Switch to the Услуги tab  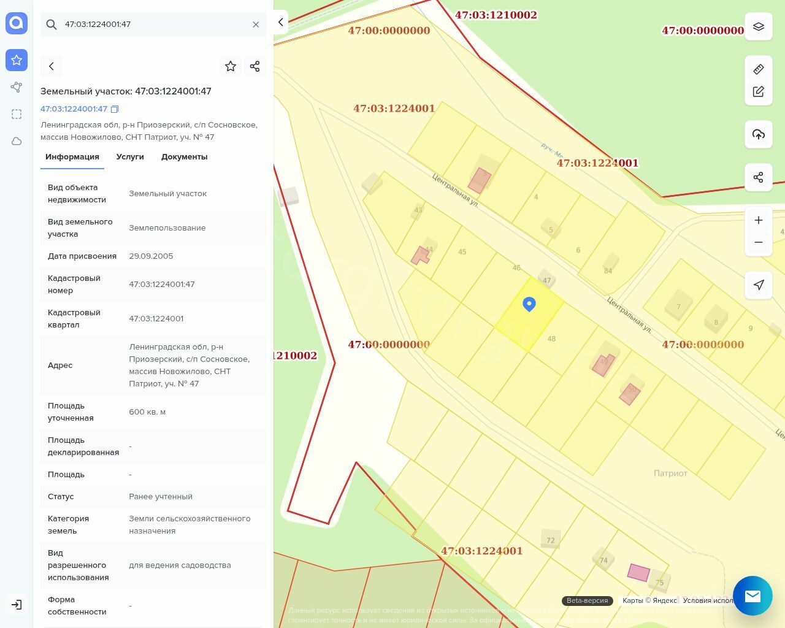click(130, 157)
